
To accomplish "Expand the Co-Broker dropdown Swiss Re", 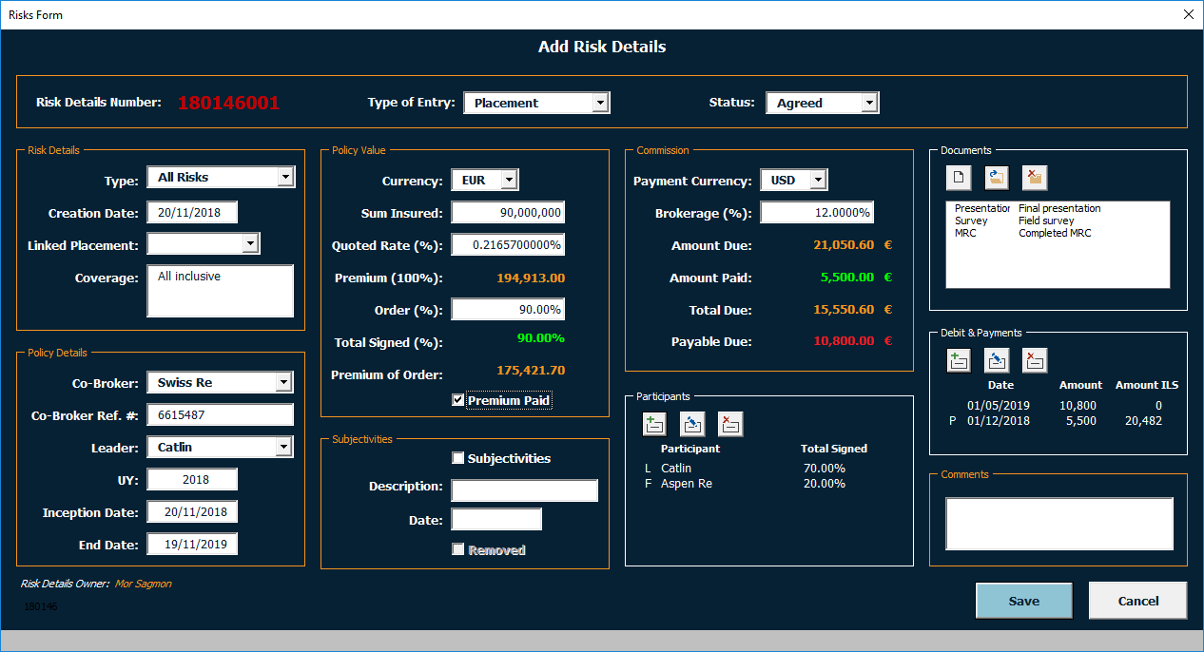I will tap(283, 382).
